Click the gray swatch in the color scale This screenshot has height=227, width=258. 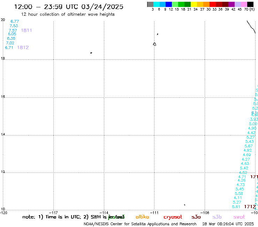(x=150, y=4)
